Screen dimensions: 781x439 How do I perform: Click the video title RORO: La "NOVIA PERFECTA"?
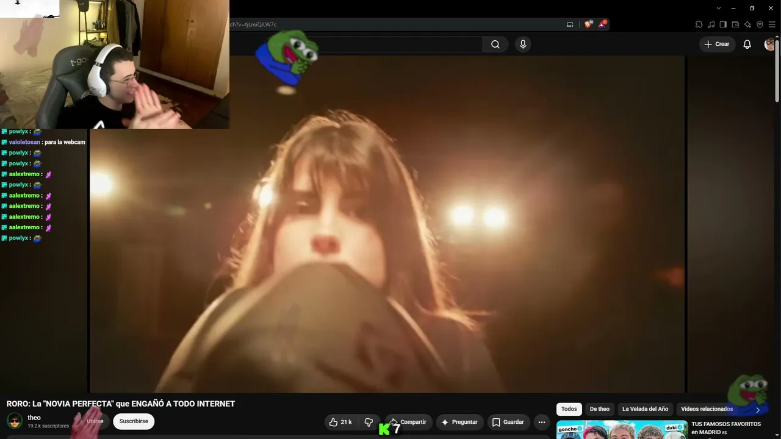(121, 404)
